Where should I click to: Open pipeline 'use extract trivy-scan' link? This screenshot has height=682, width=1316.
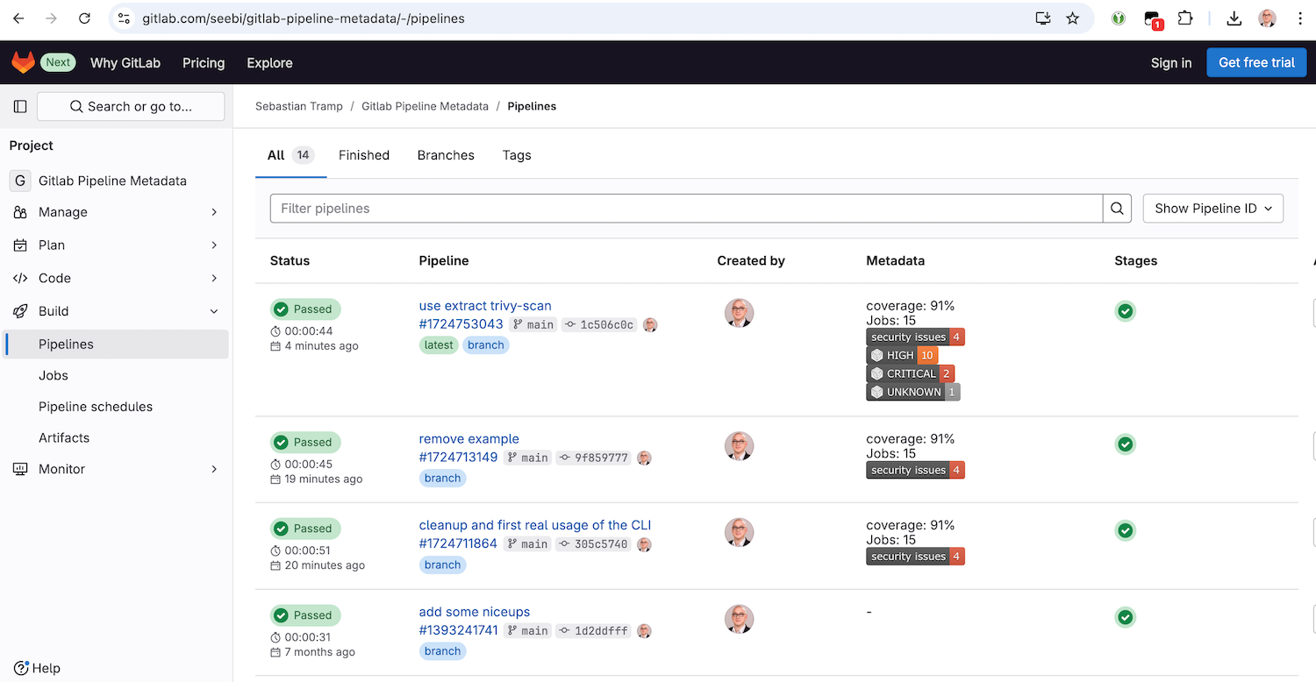coord(485,306)
